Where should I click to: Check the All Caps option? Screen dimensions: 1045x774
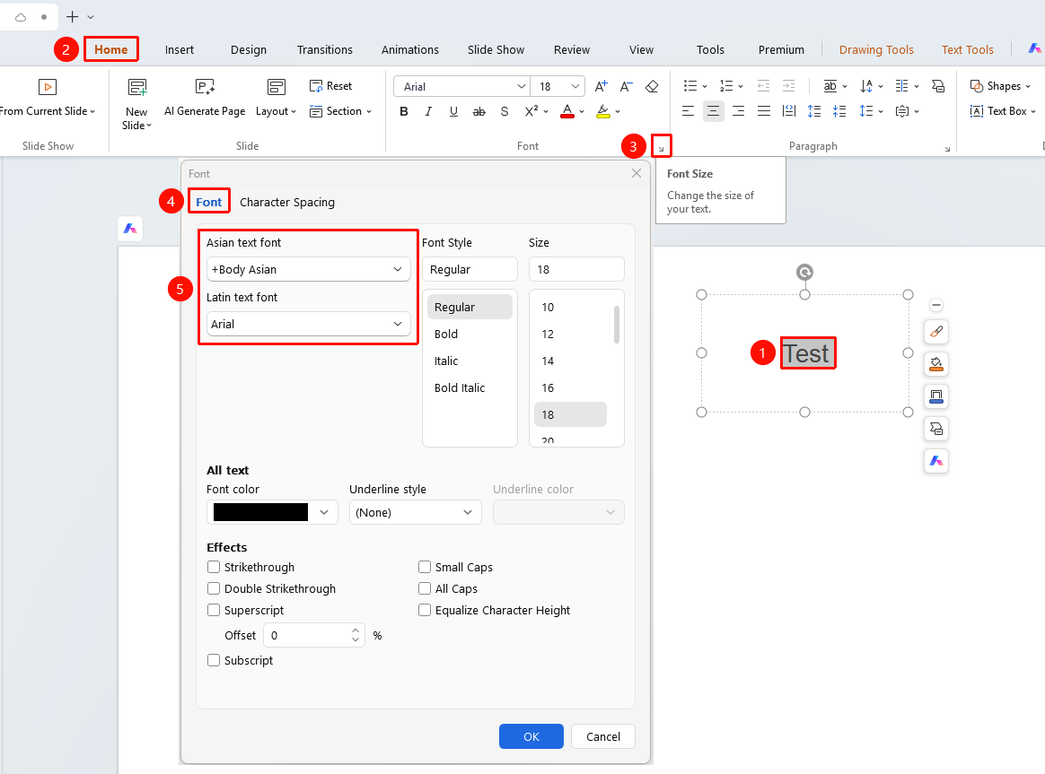[x=425, y=588]
